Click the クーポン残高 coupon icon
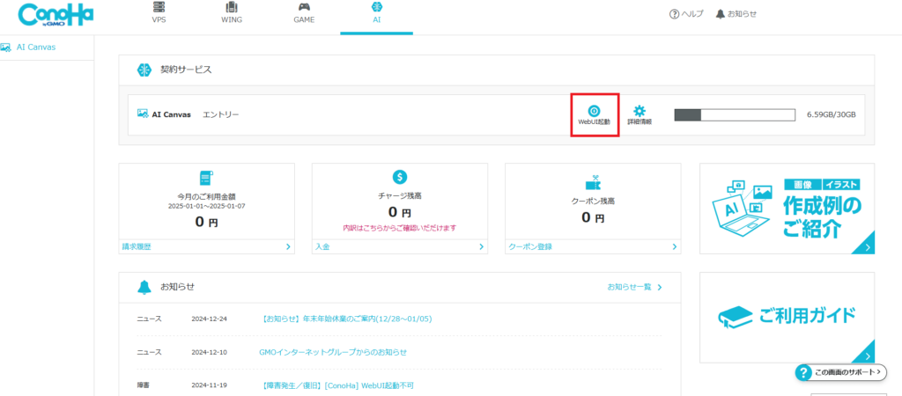The width and height of the screenshot is (902, 396). 593,183
